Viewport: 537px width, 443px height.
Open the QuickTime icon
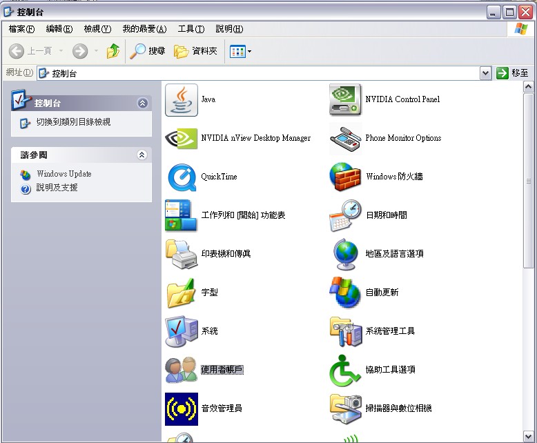click(x=182, y=177)
